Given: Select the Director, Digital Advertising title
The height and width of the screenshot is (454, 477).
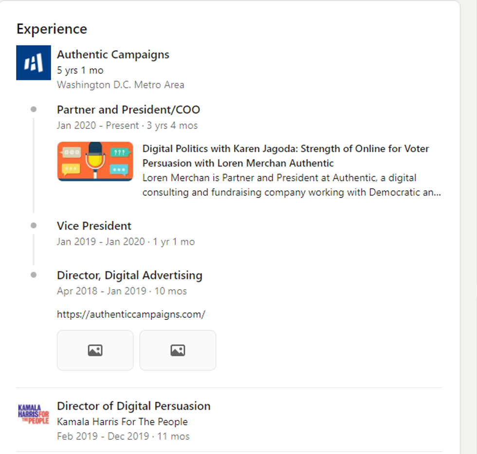Looking at the screenshot, I should 129,275.
